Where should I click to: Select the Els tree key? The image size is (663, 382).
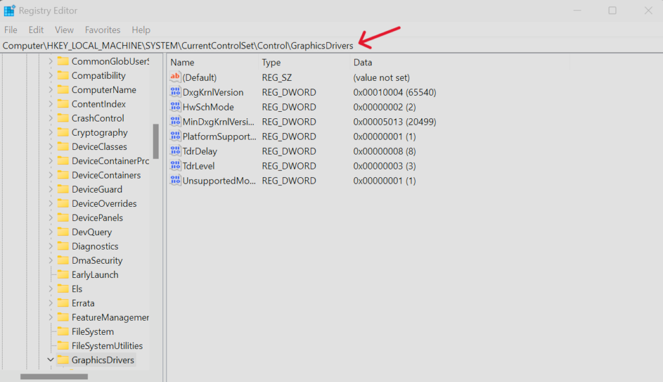pos(77,289)
